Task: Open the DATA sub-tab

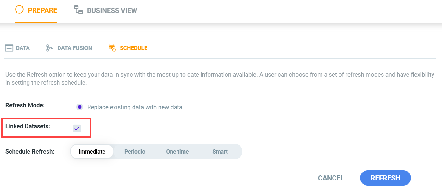Action: 17,48
